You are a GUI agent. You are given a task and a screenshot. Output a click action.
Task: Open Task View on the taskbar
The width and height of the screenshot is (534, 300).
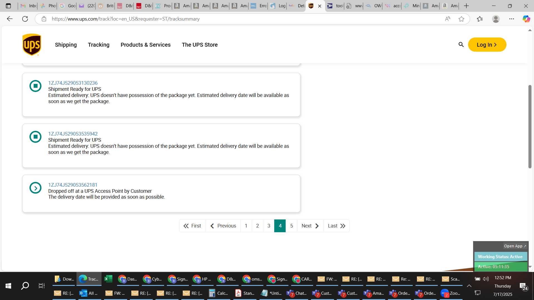tap(41, 286)
